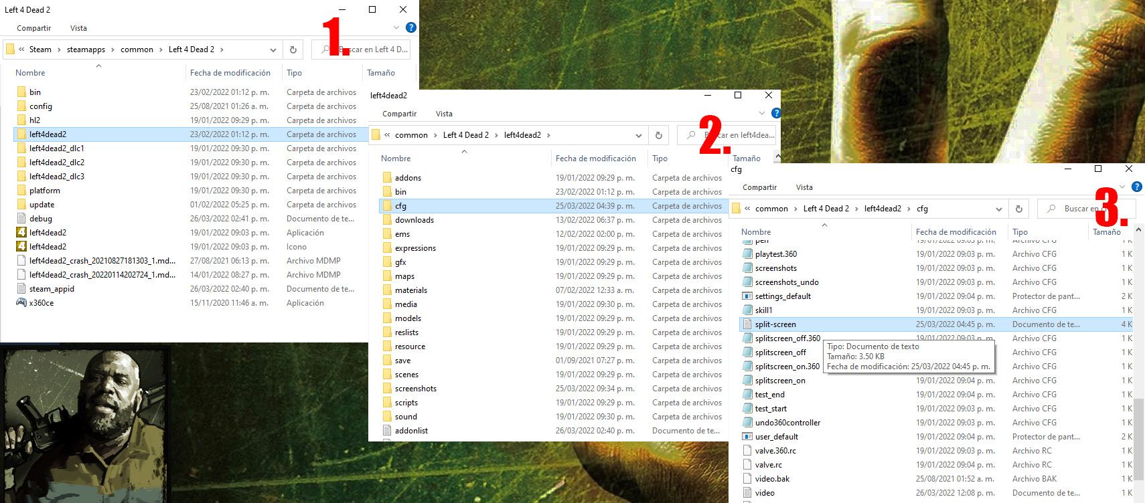Select the valve.360.rc file name
The image size is (1145, 503).
pos(775,451)
